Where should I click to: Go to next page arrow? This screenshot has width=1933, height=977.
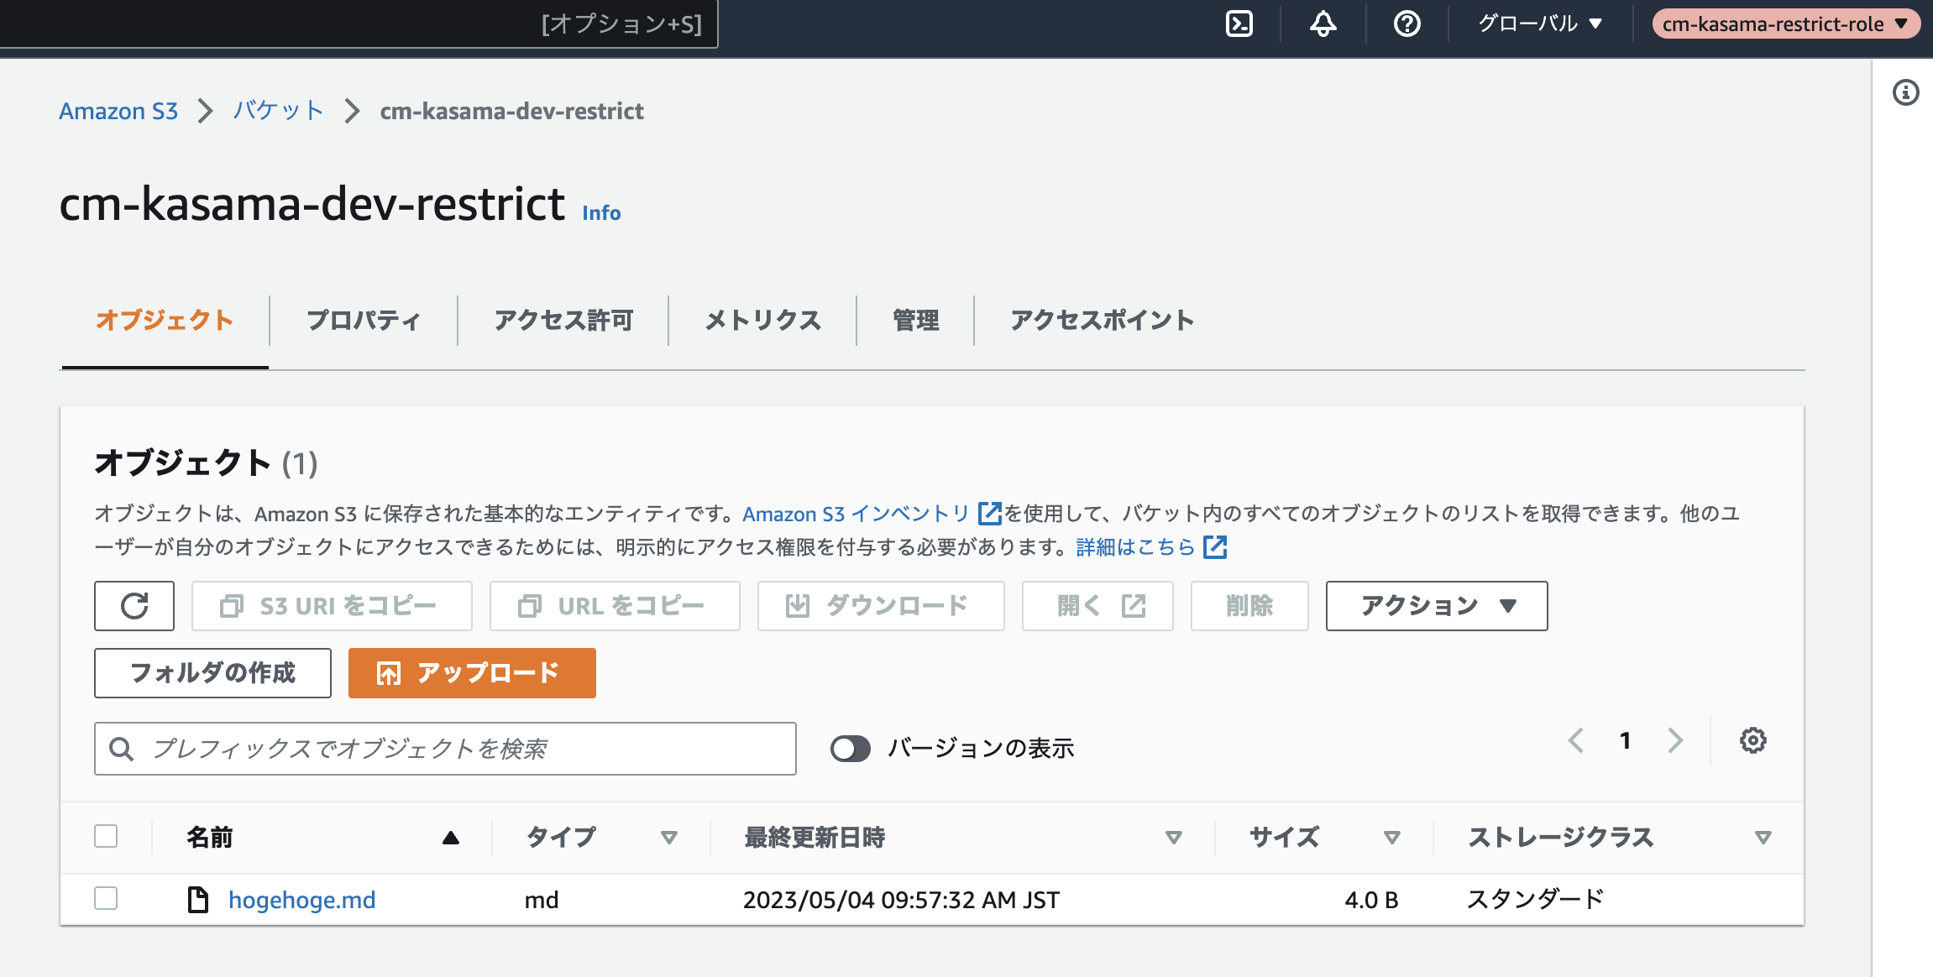click(1675, 740)
